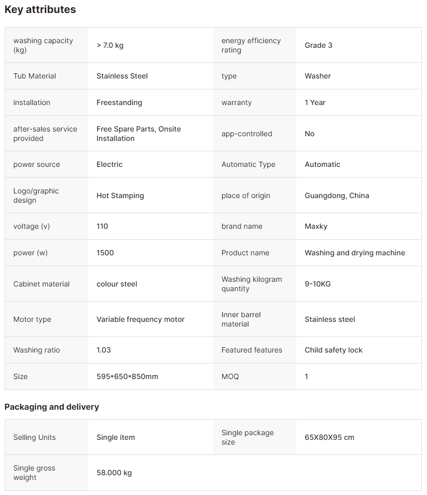Click the "Key attributes" heading
427x495 pixels.
tap(40, 9)
